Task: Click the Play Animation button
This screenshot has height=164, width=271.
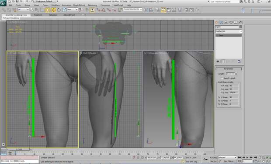Action: (x=247, y=157)
